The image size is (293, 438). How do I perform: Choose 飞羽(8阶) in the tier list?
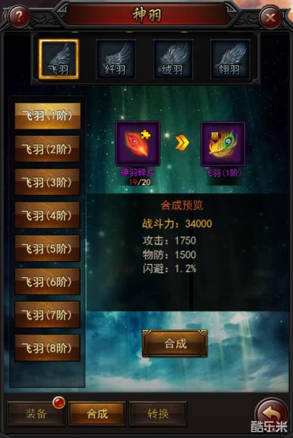tap(47, 348)
